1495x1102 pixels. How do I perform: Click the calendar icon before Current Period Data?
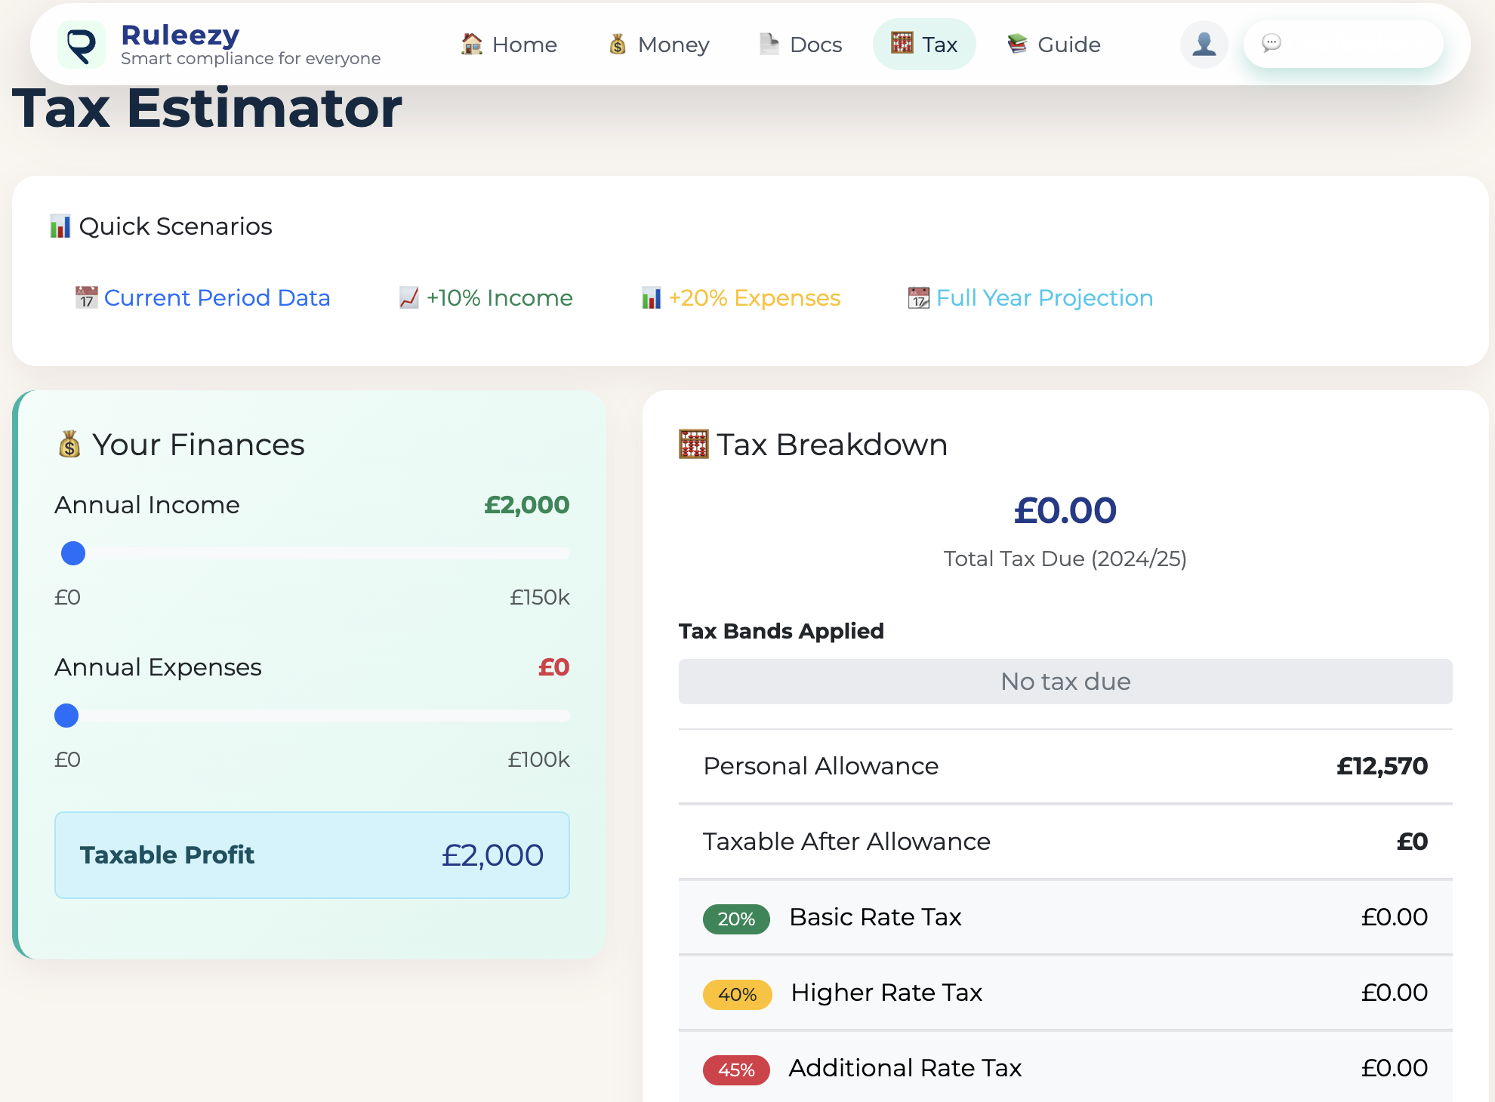click(x=87, y=297)
